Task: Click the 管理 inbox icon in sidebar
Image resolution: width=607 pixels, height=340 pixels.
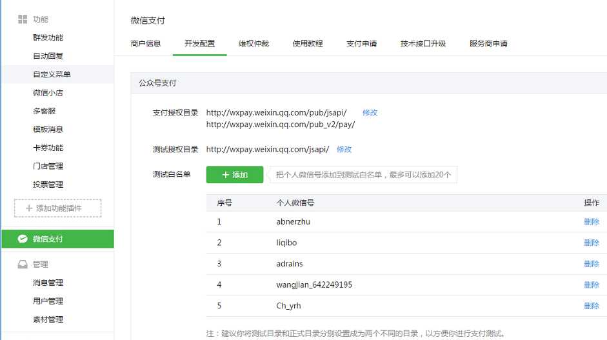Action: click(23, 264)
